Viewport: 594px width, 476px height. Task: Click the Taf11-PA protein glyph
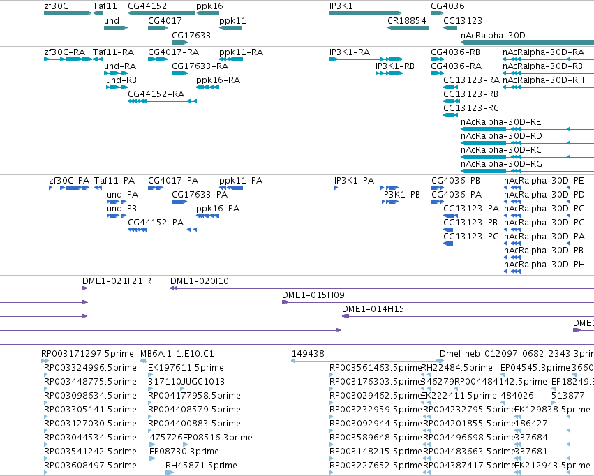coord(98,188)
